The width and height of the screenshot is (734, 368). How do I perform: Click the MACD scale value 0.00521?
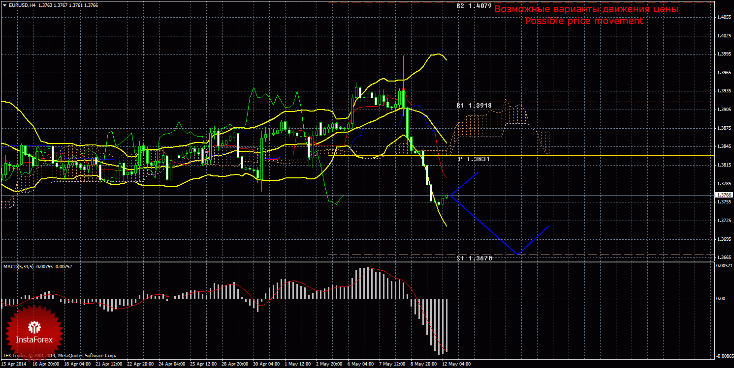click(x=724, y=266)
